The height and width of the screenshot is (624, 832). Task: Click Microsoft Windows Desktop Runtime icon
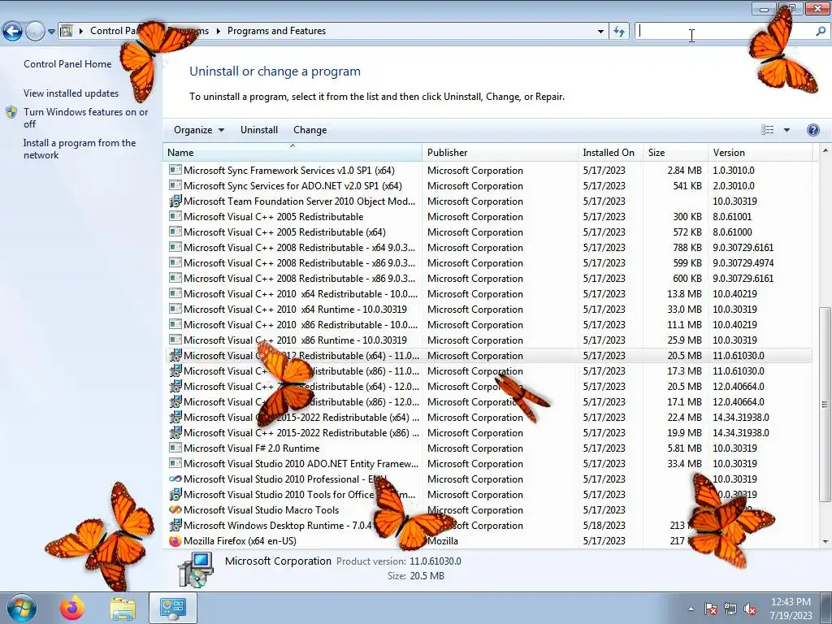tap(175, 526)
